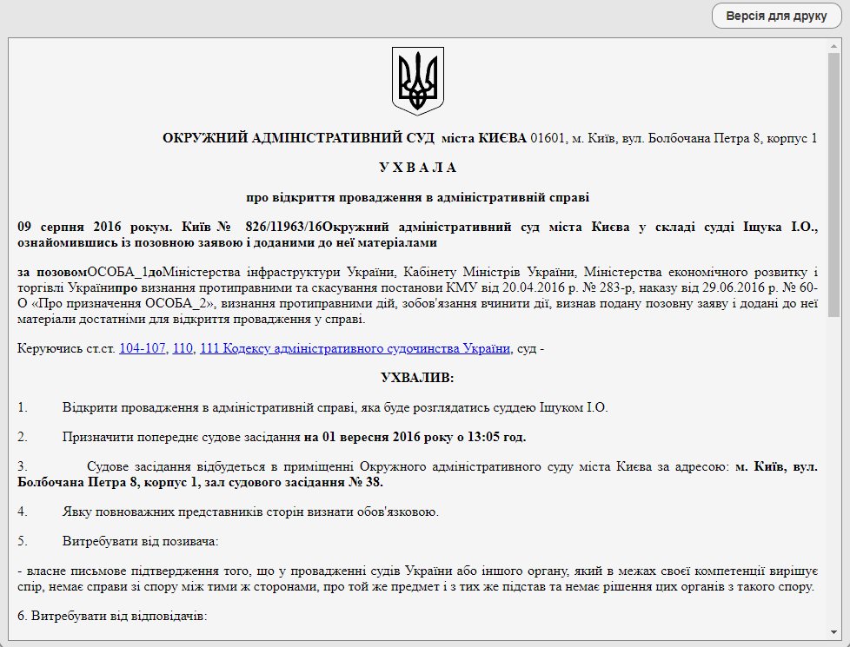This screenshot has height=647, width=850.
Task: Click the empty scrollbar track below the thumb
Action: pyautogui.click(x=833, y=478)
